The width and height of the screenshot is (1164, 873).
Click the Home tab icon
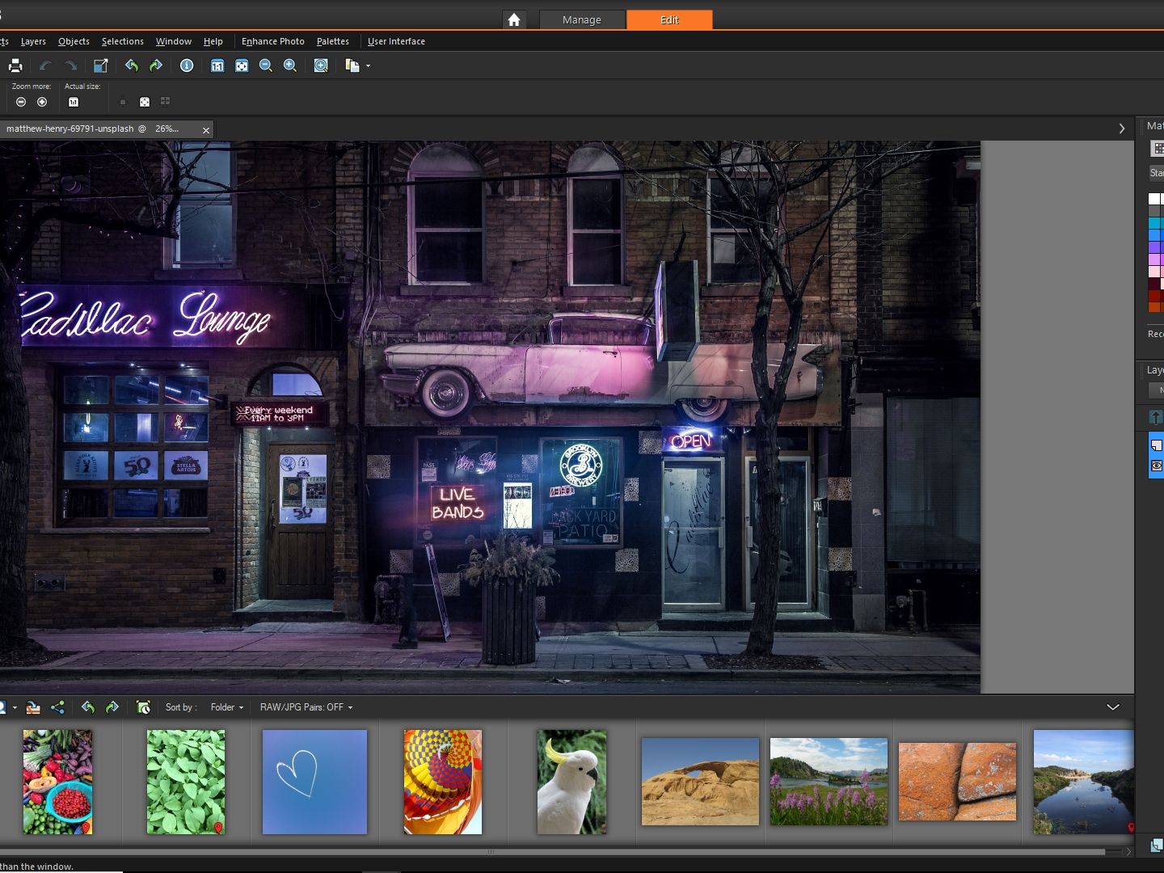tap(514, 19)
